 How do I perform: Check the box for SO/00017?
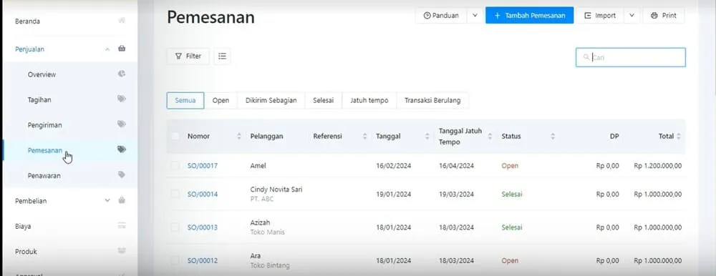pos(175,166)
